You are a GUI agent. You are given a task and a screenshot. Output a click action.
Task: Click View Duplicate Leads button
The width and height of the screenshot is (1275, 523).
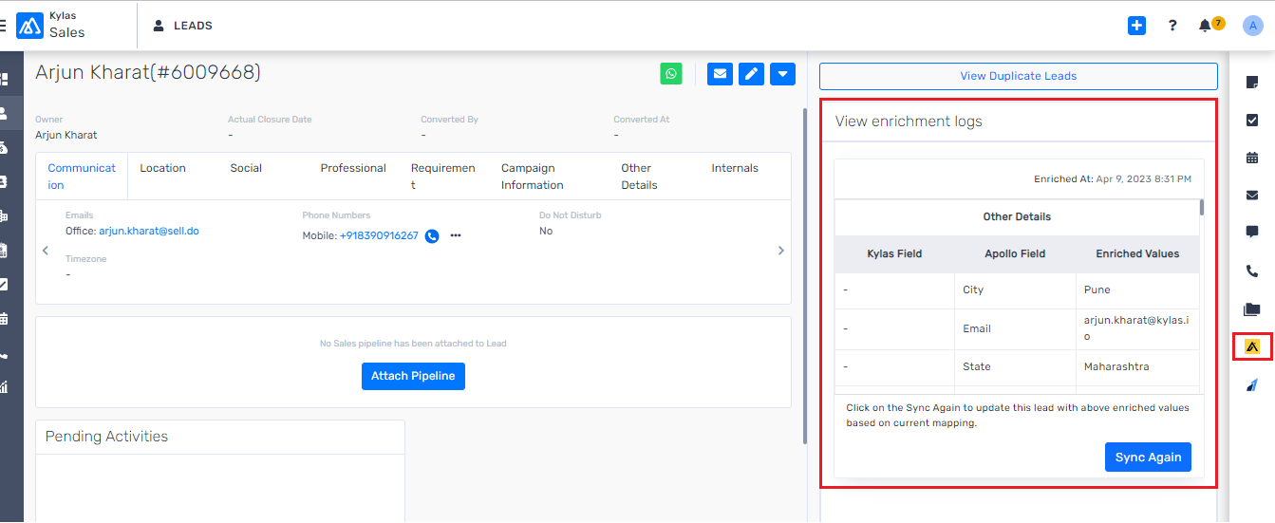[x=1018, y=76]
